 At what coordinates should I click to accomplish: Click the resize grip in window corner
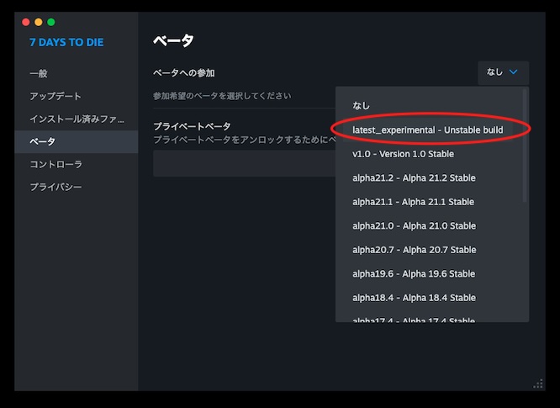point(538,384)
